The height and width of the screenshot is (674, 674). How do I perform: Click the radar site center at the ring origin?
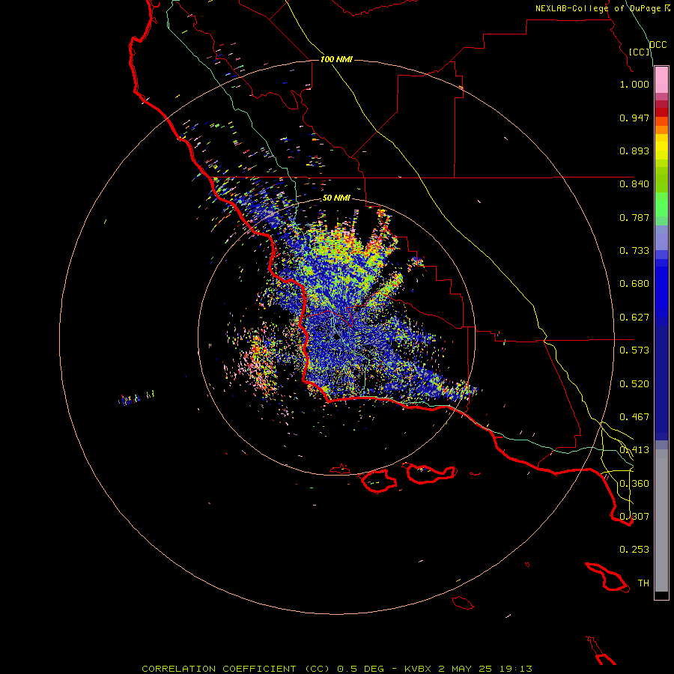pos(336,336)
